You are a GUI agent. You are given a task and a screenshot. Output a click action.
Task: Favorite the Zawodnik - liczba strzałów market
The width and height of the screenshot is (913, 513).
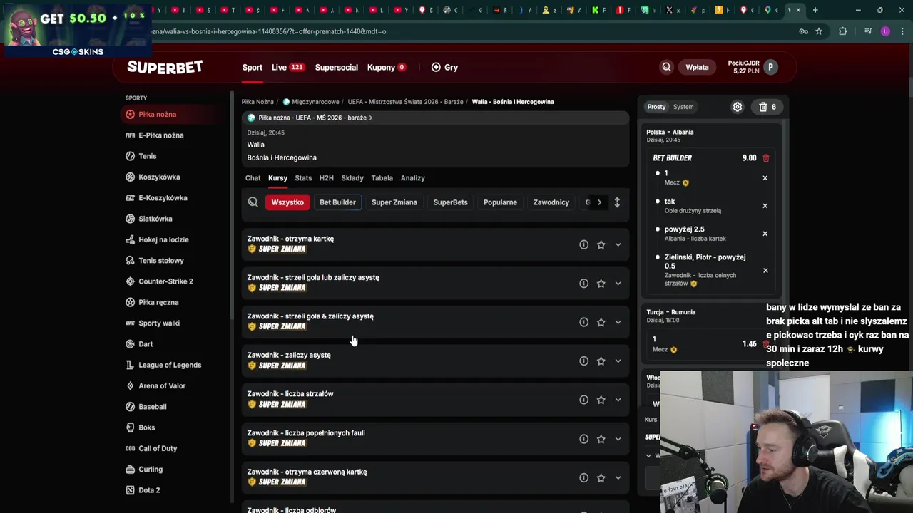601,400
